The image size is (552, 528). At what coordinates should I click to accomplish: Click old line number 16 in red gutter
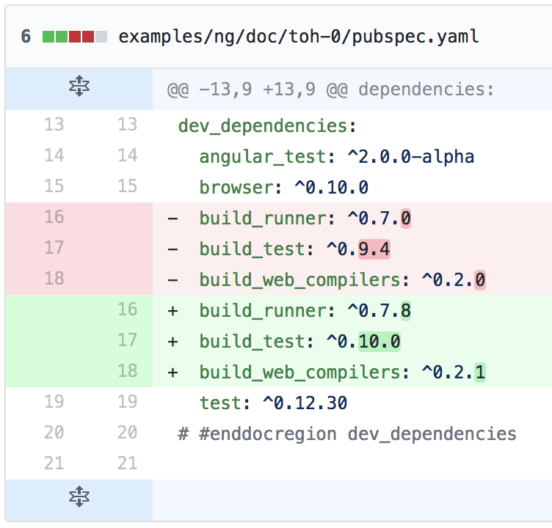(x=54, y=216)
